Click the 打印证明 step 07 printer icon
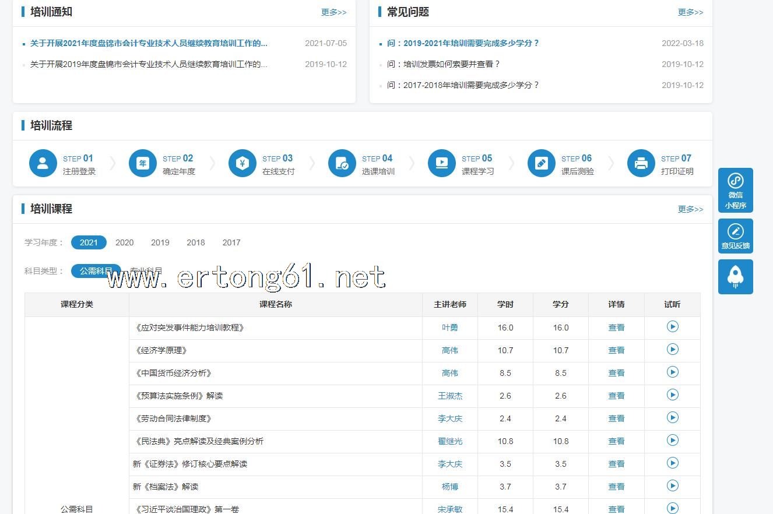Screen dimensions: 773x514 (641, 164)
